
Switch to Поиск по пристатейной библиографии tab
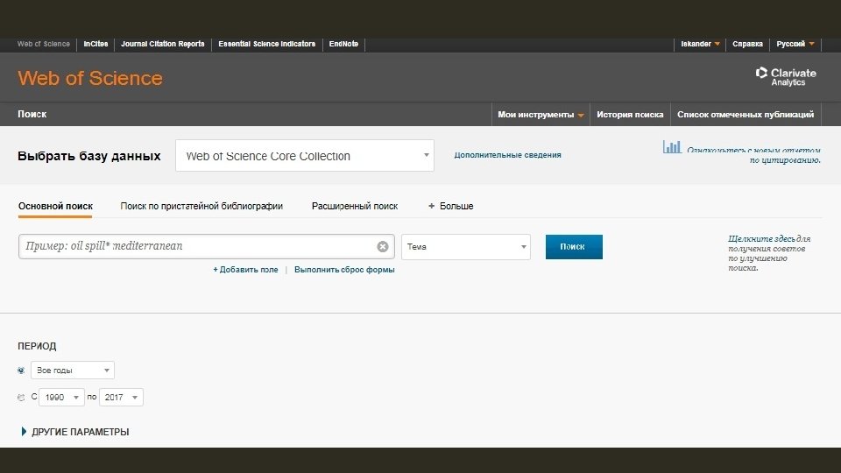click(x=201, y=206)
